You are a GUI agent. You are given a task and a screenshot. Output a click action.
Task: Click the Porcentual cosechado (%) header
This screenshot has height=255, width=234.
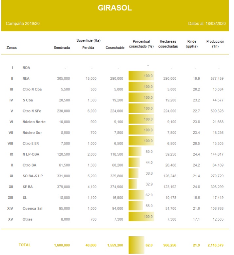[x=141, y=44]
